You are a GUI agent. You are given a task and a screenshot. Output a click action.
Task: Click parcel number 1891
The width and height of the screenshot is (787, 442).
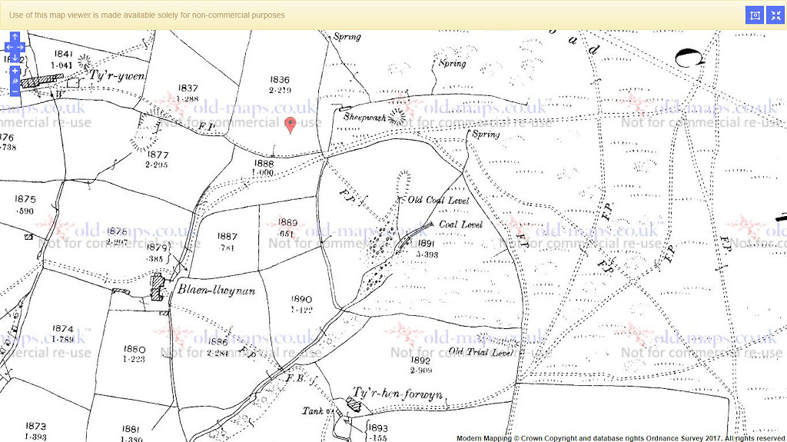point(426,243)
